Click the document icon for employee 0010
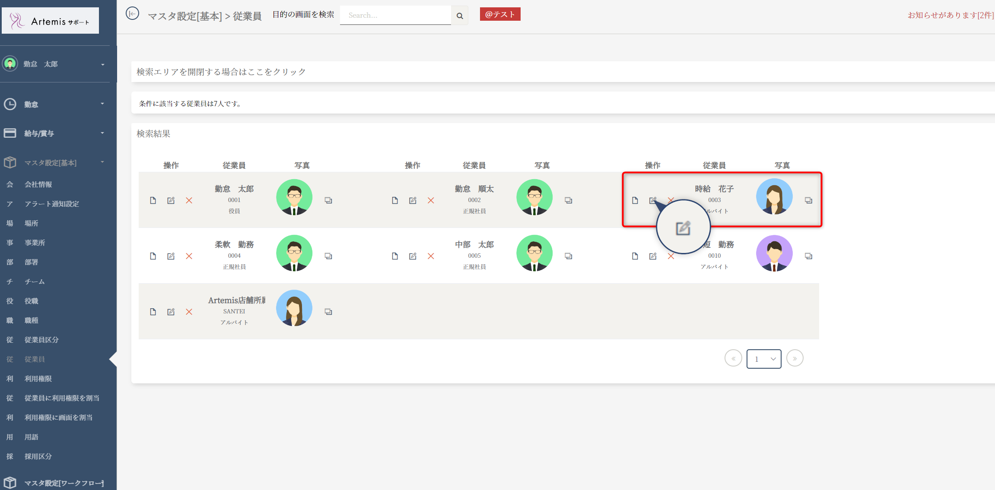This screenshot has width=995, height=490. pos(635,256)
